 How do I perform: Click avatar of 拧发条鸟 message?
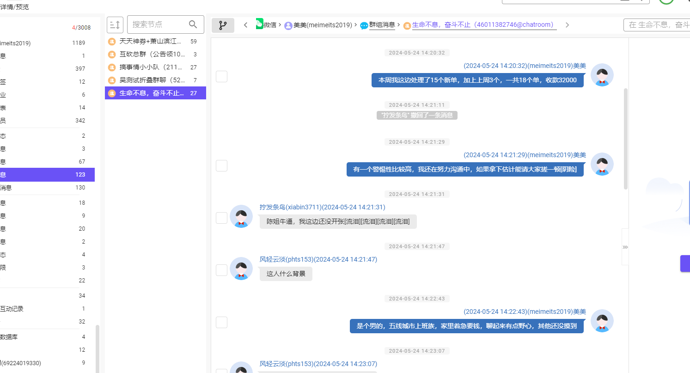pos(241,216)
